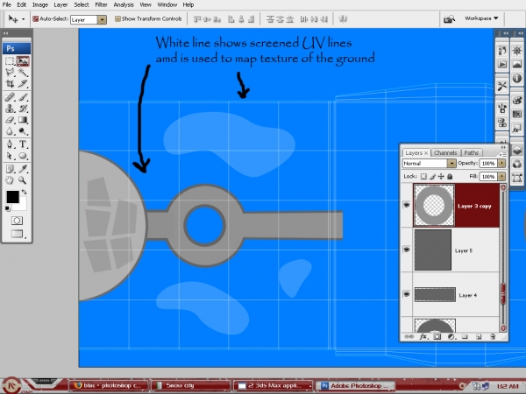Add a layer style fx button
The width and height of the screenshot is (526, 394).
click(423, 336)
